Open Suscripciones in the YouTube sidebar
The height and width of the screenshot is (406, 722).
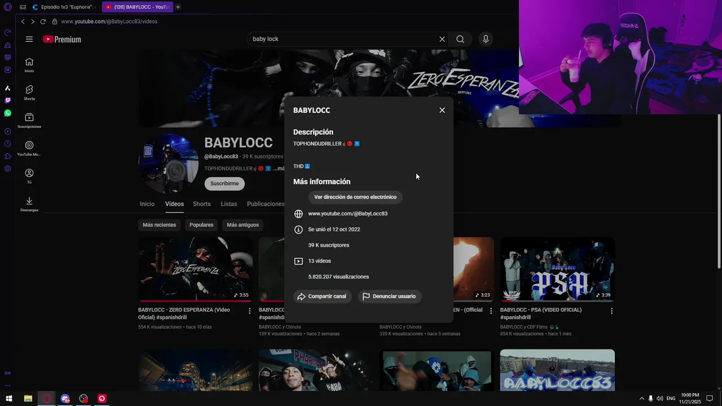pyautogui.click(x=29, y=121)
